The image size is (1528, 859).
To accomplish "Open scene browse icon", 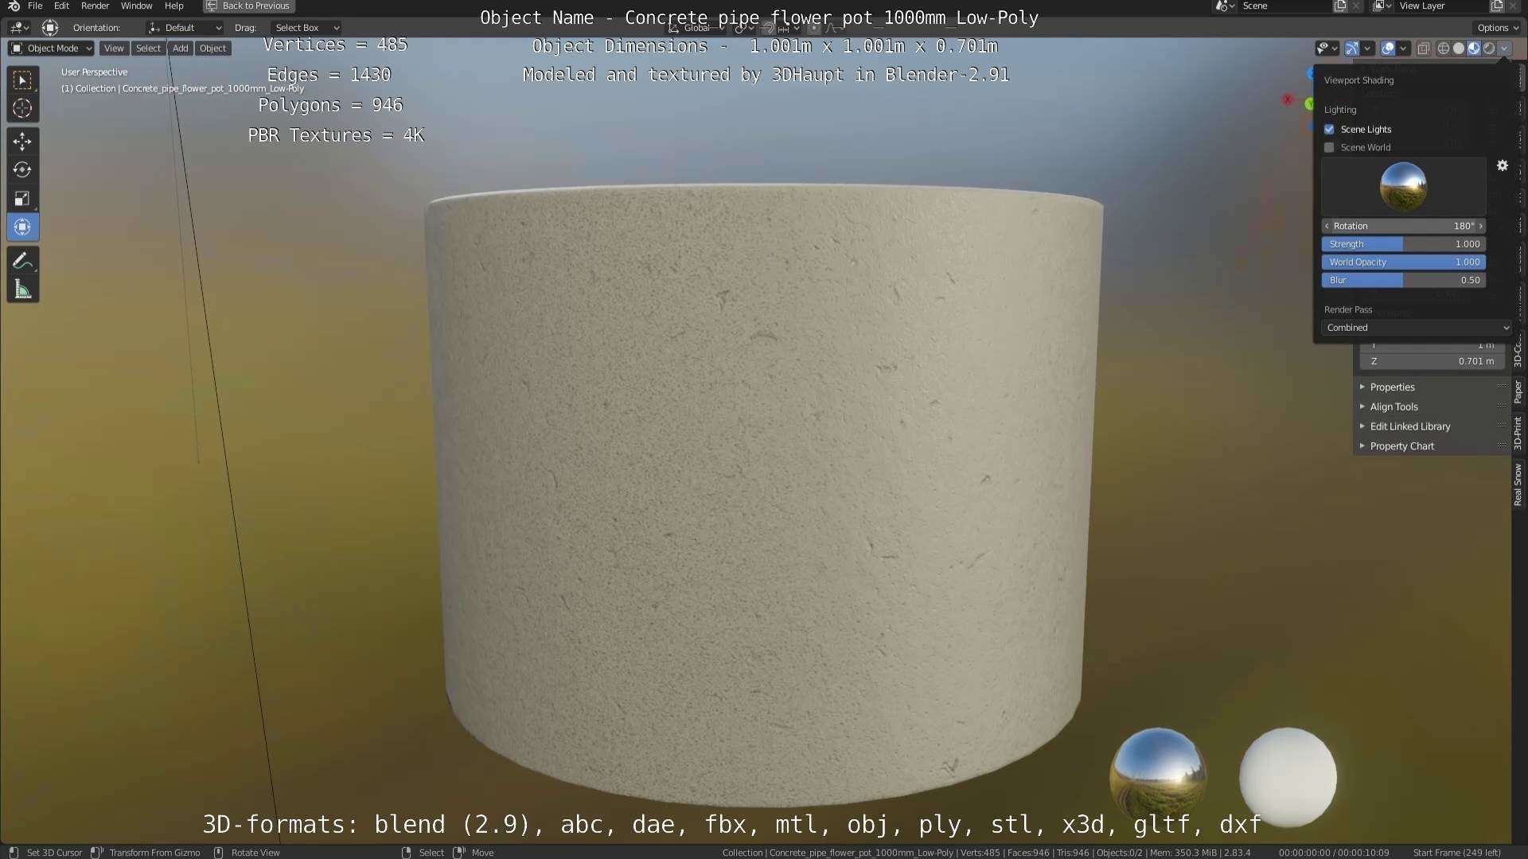I will [1224, 6].
